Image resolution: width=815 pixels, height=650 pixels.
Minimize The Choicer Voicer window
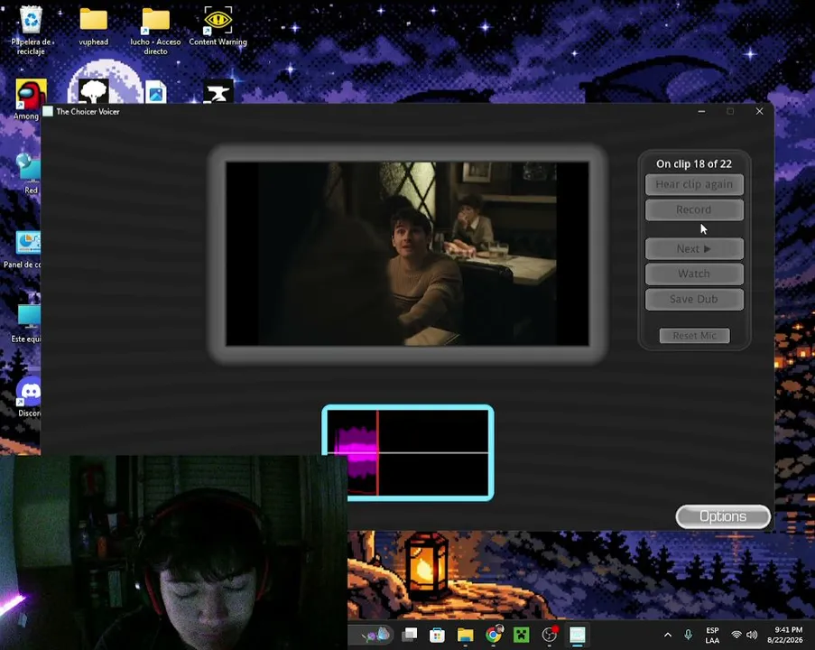tap(701, 111)
